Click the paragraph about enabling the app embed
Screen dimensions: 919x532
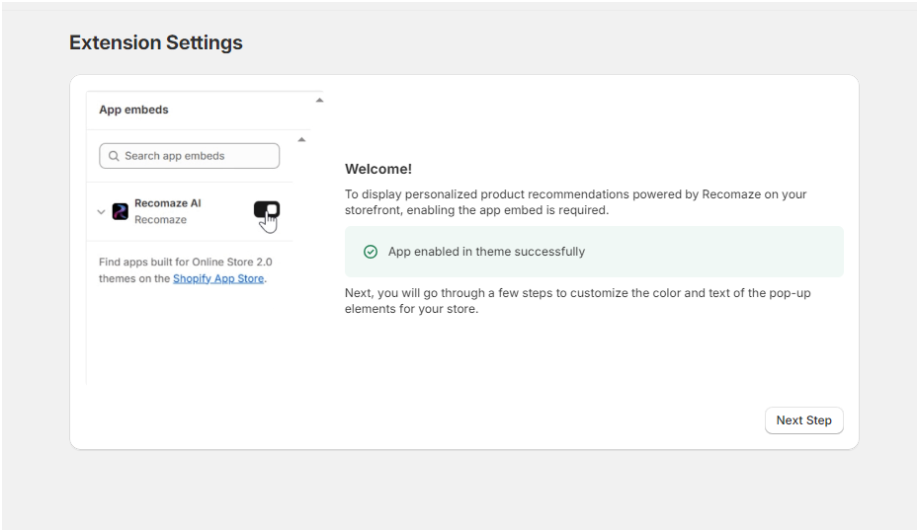(x=575, y=202)
